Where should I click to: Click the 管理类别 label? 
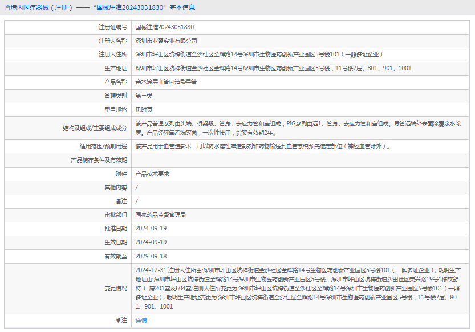click(116, 96)
